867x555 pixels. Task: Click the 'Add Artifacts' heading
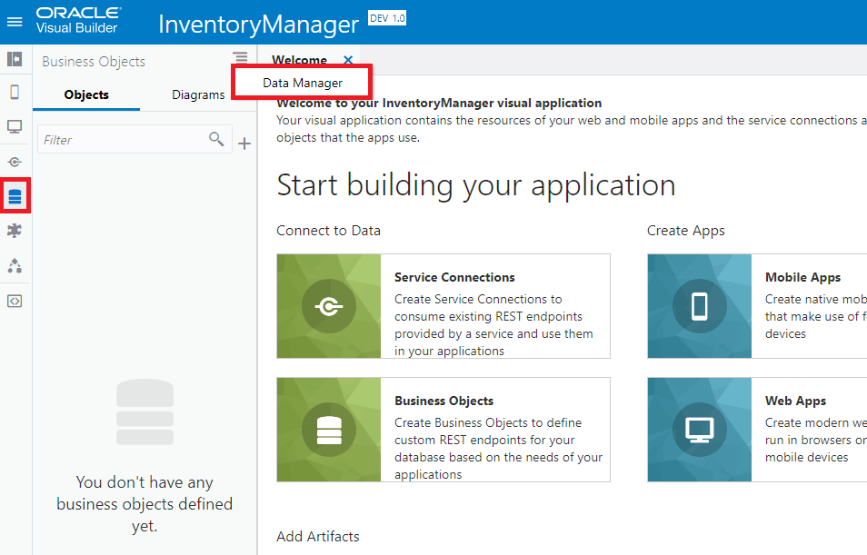(318, 536)
